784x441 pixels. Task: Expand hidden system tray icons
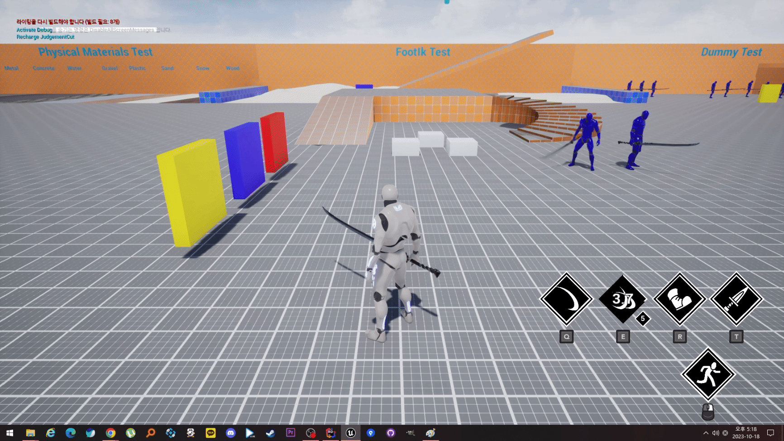tap(706, 433)
